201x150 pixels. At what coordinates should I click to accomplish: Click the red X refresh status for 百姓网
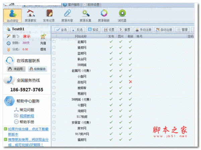pyautogui.click(x=131, y=82)
